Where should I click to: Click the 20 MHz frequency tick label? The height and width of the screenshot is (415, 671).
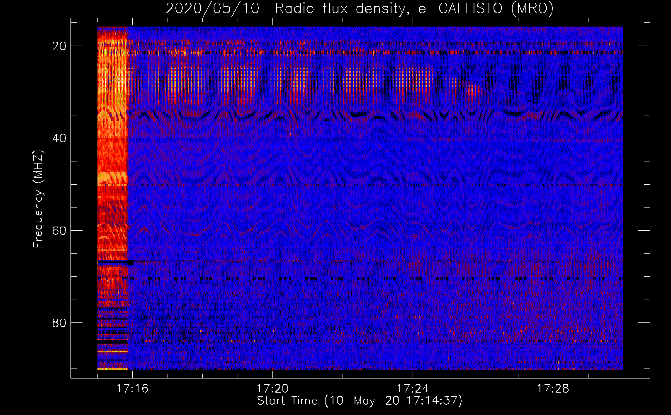[x=59, y=46]
